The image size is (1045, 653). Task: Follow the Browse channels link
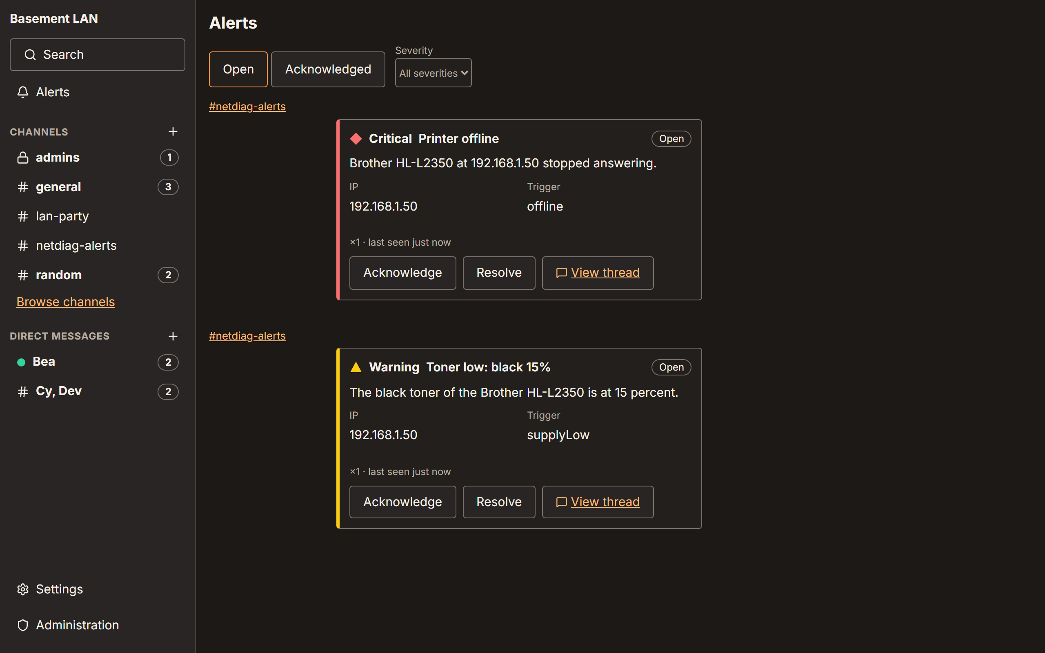point(66,302)
